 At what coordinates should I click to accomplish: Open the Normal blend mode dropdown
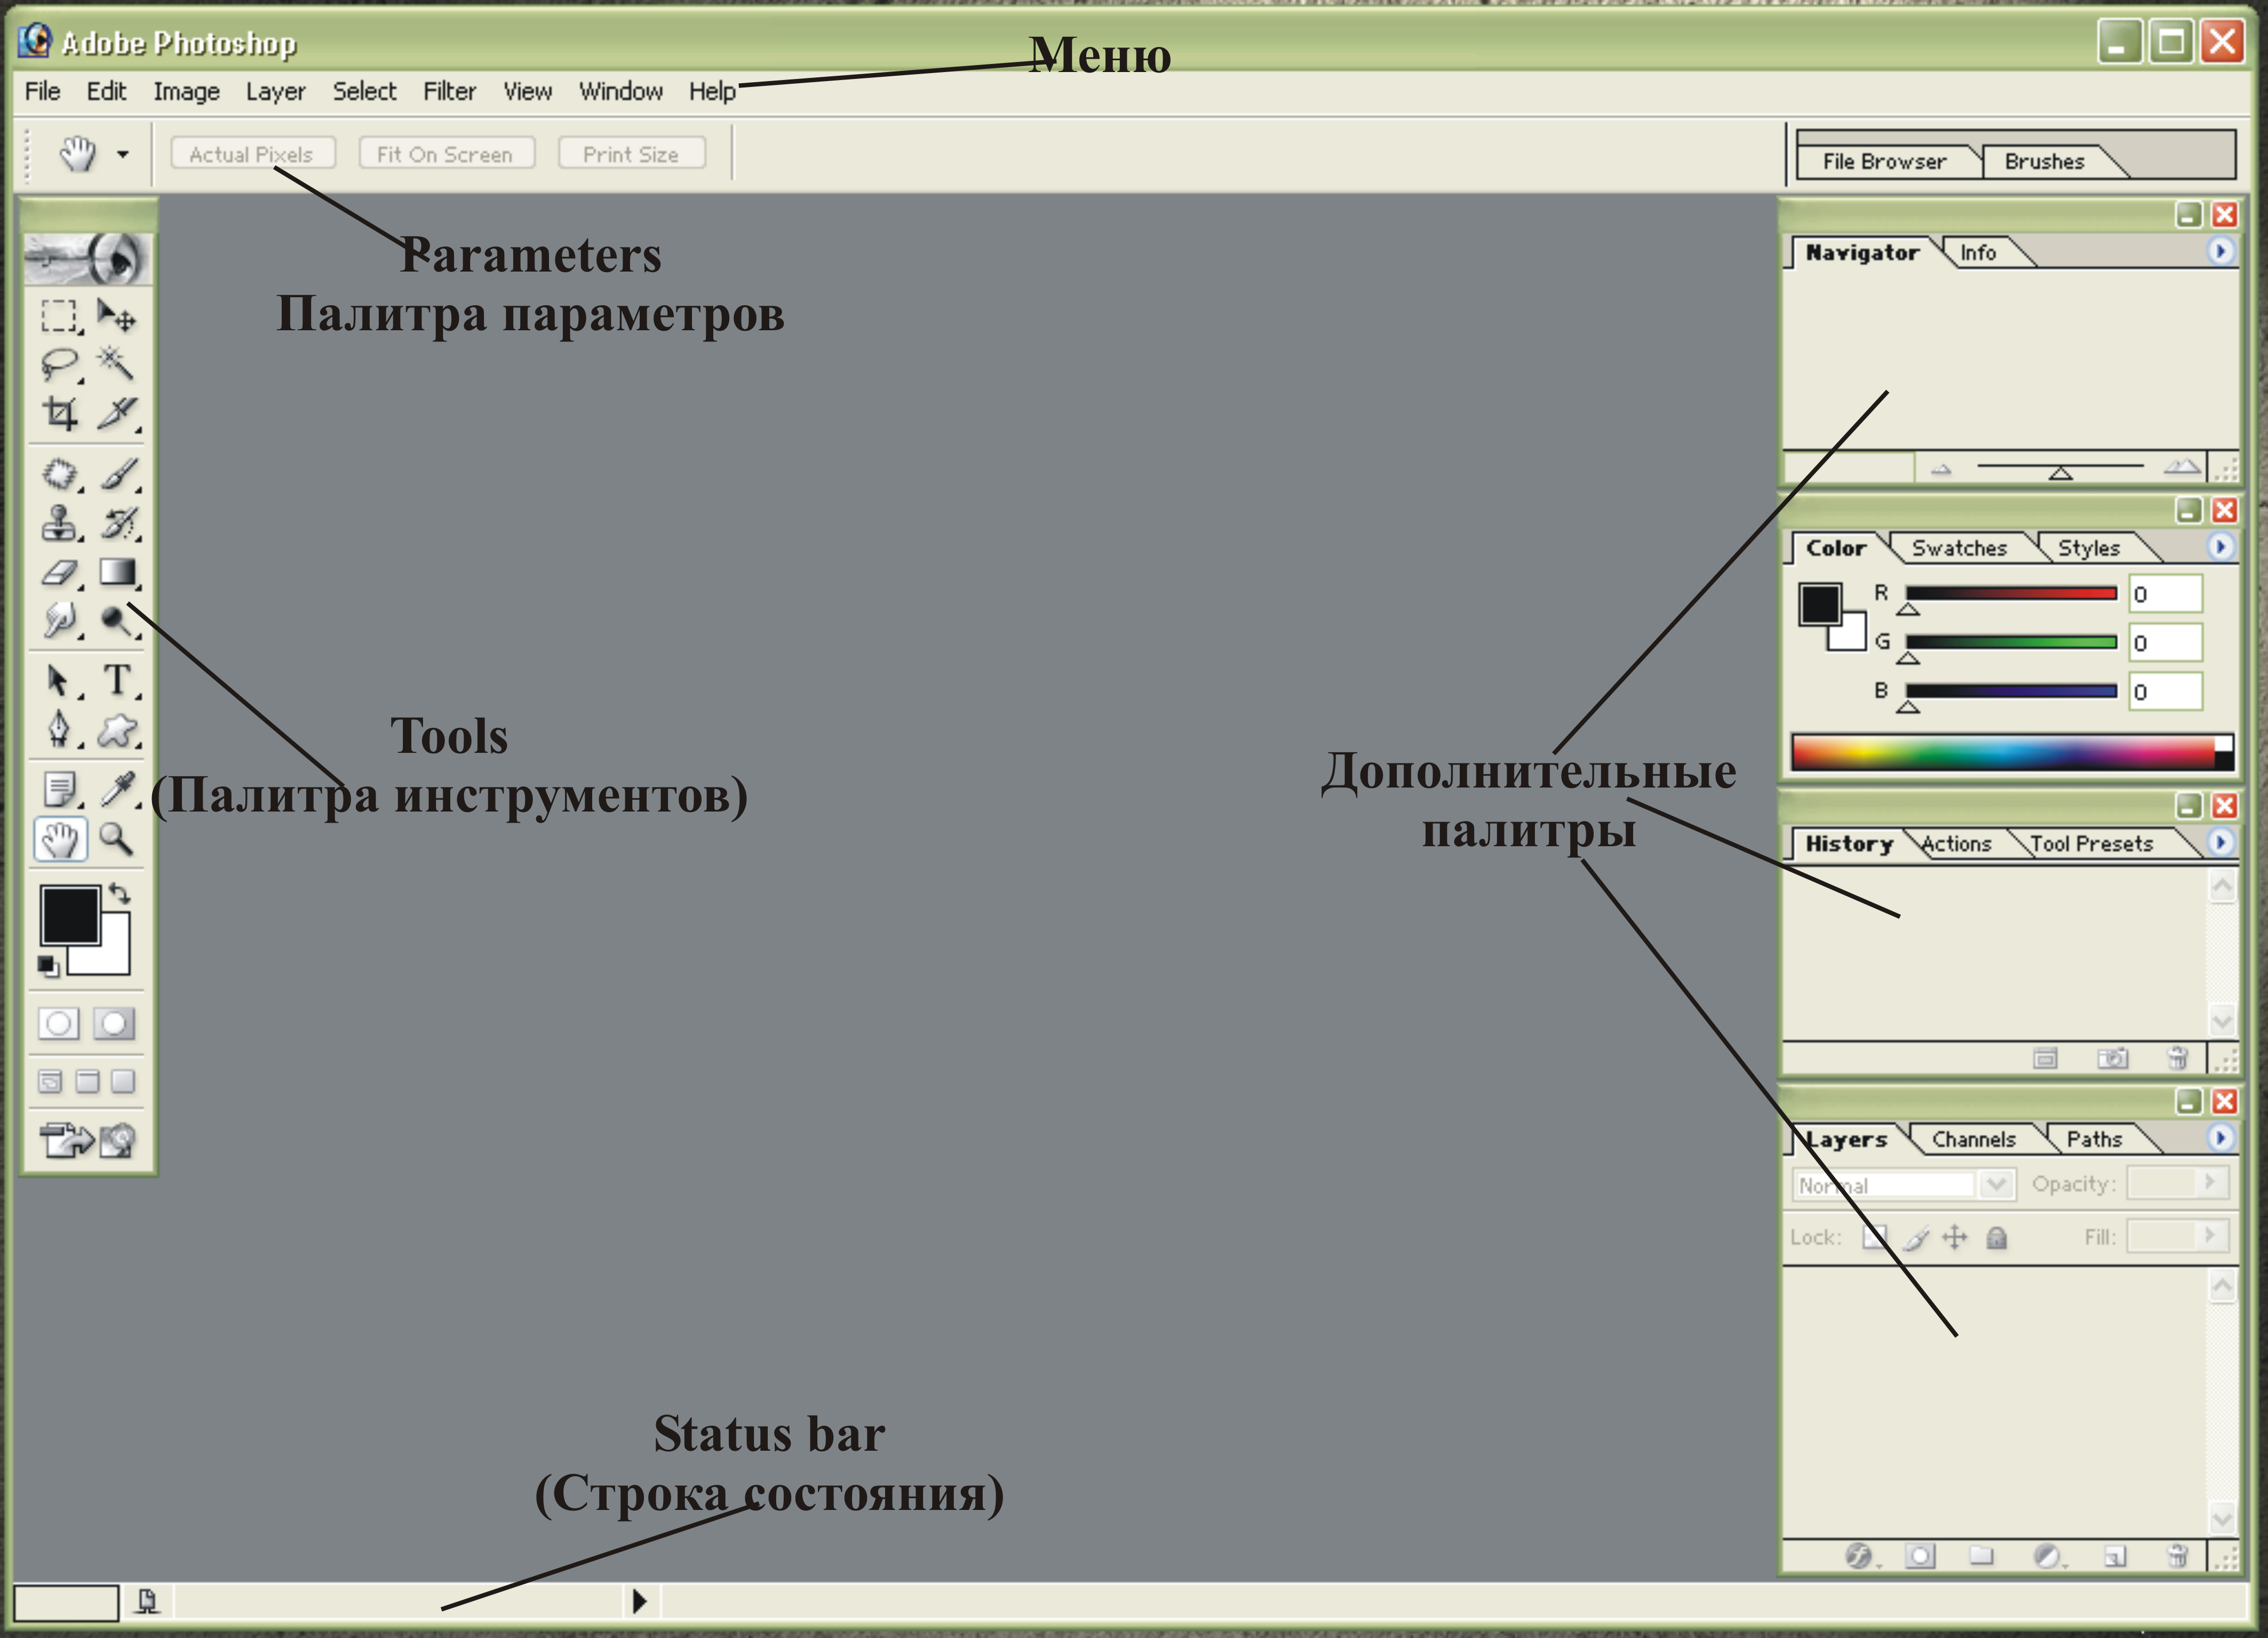point(1904,1185)
